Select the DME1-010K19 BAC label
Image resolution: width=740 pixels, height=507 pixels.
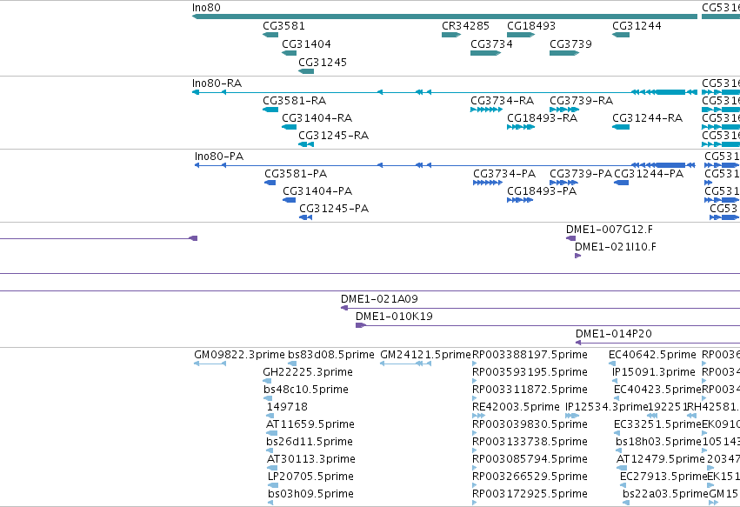(x=394, y=317)
